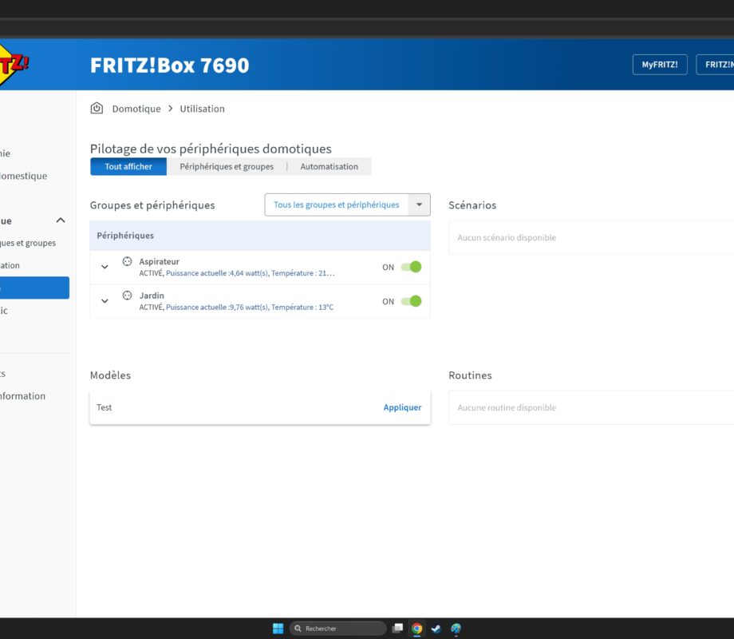
Task: Click the highlighted blue sidebar item
Action: (34, 288)
